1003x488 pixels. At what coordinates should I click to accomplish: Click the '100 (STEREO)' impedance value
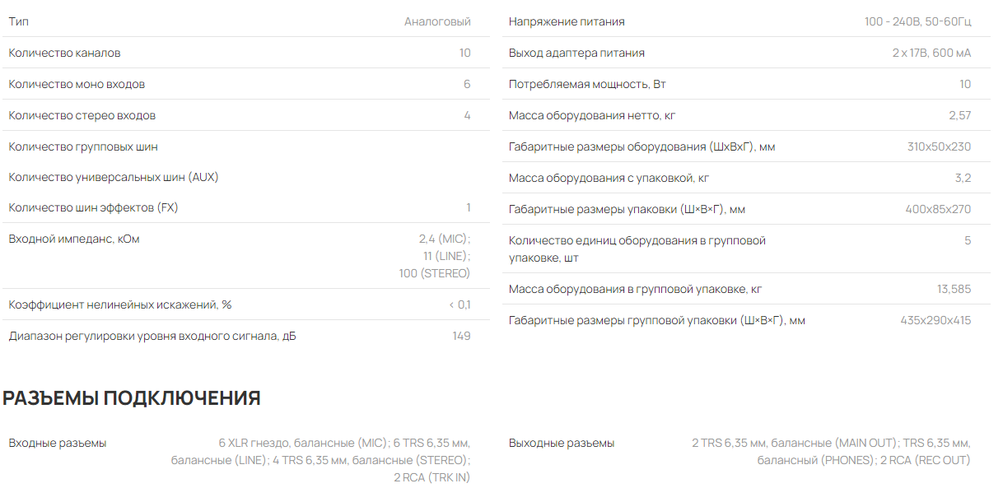point(434,273)
